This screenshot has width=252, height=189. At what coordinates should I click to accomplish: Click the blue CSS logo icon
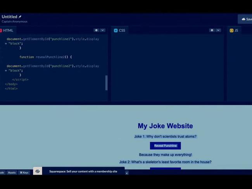click(x=116, y=31)
